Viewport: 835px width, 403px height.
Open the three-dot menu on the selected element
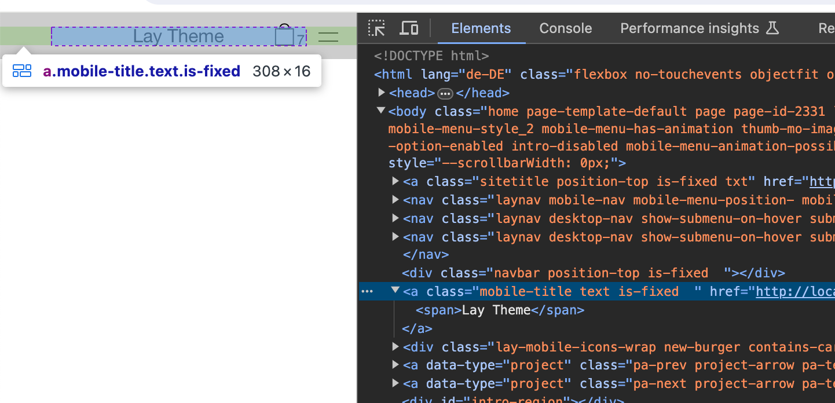coord(367,291)
